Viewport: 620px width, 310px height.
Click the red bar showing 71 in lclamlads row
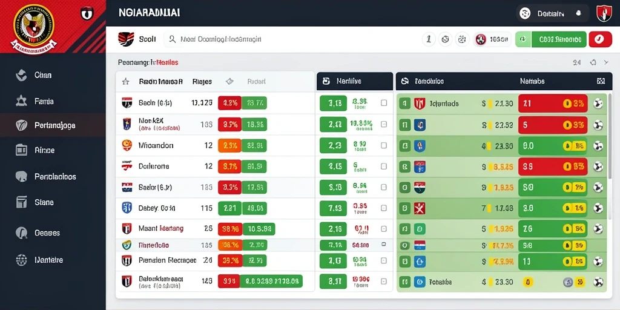pos(553,104)
